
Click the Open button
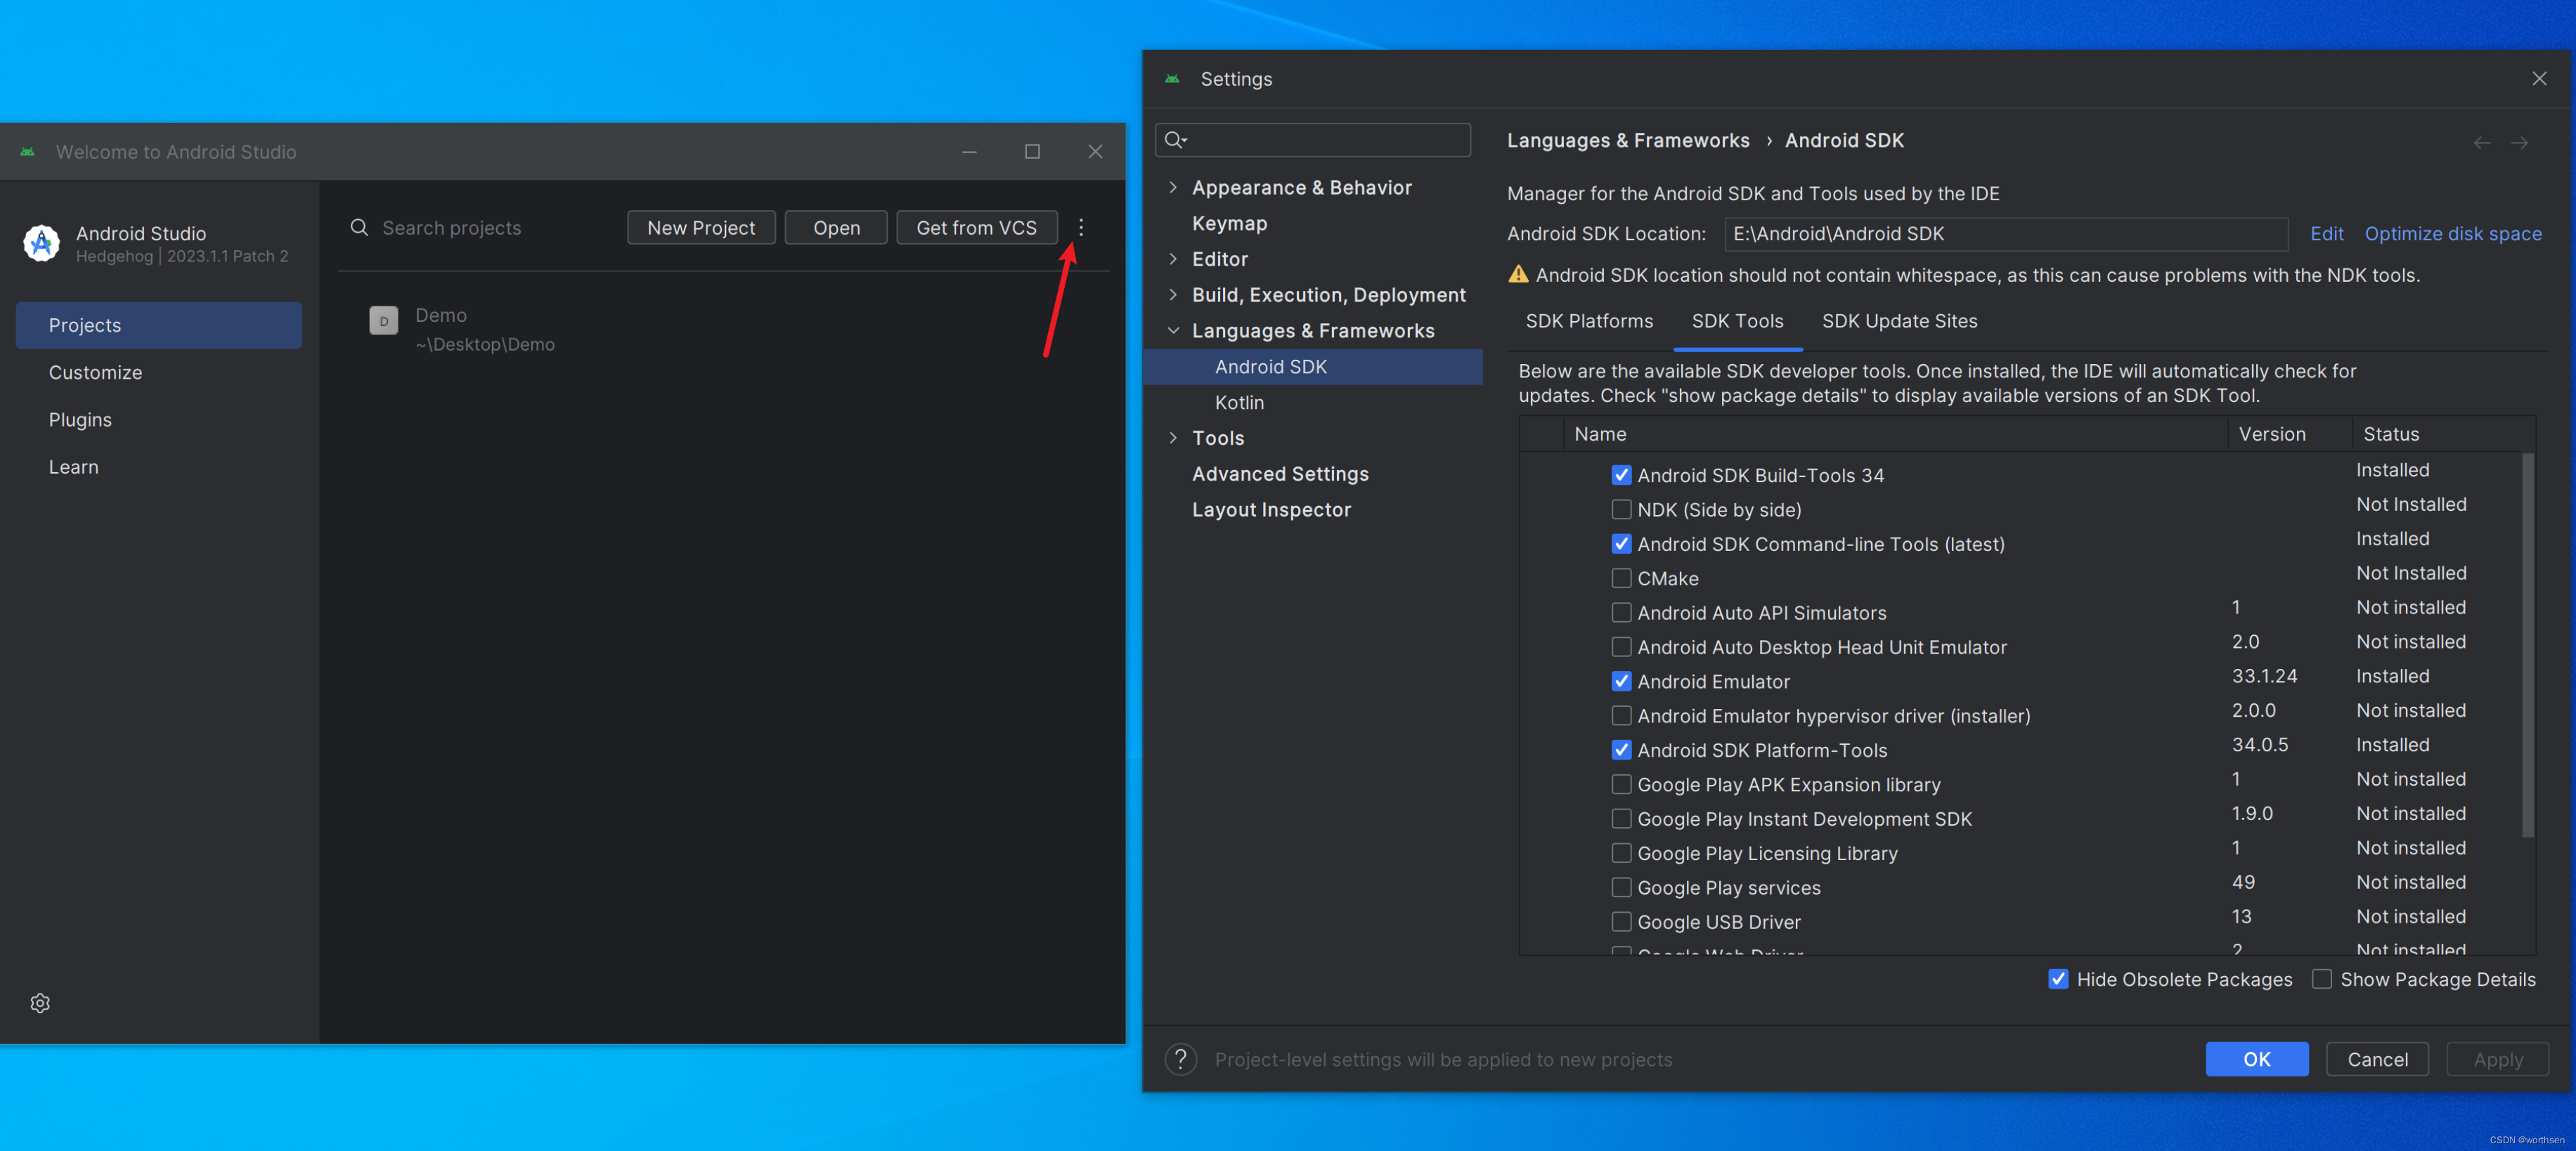click(x=836, y=228)
